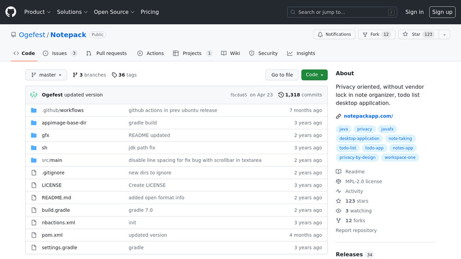Click the Notifications button
This screenshot has width=461, height=259.
334,35
